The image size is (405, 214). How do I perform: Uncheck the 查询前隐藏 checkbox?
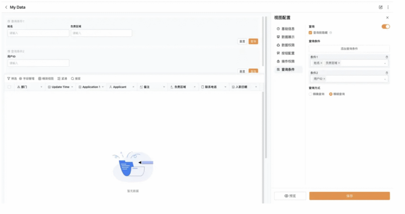[310, 33]
